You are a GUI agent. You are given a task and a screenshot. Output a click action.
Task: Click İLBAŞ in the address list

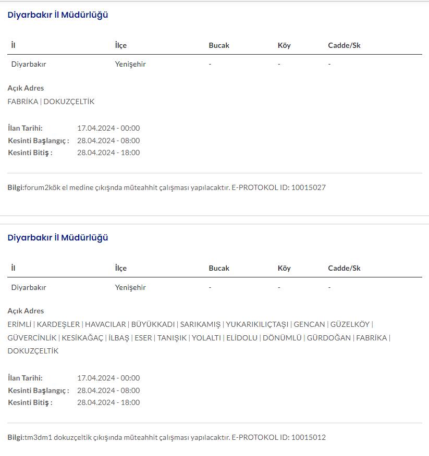119,338
